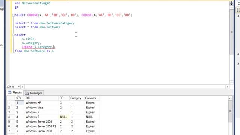Click the horizontal scrollbar left arrow
Screen dimensions: 240x135
click(x=22, y=87)
